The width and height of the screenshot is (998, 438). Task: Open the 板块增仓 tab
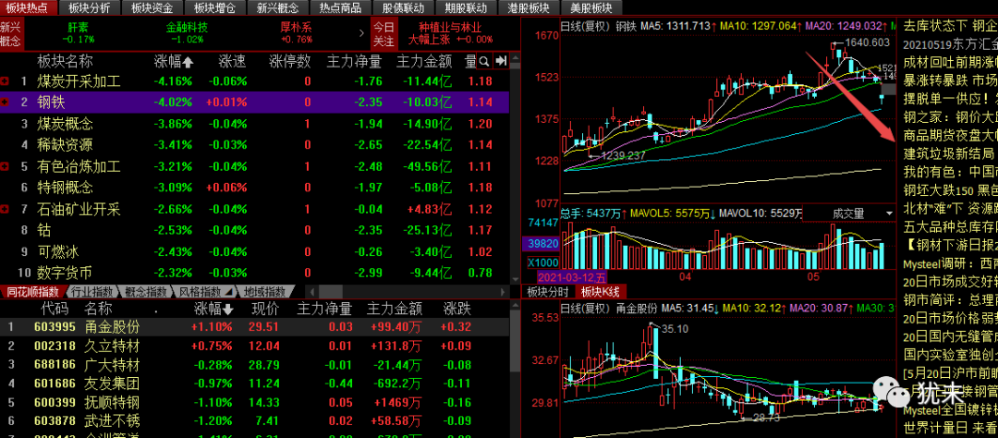click(x=214, y=7)
